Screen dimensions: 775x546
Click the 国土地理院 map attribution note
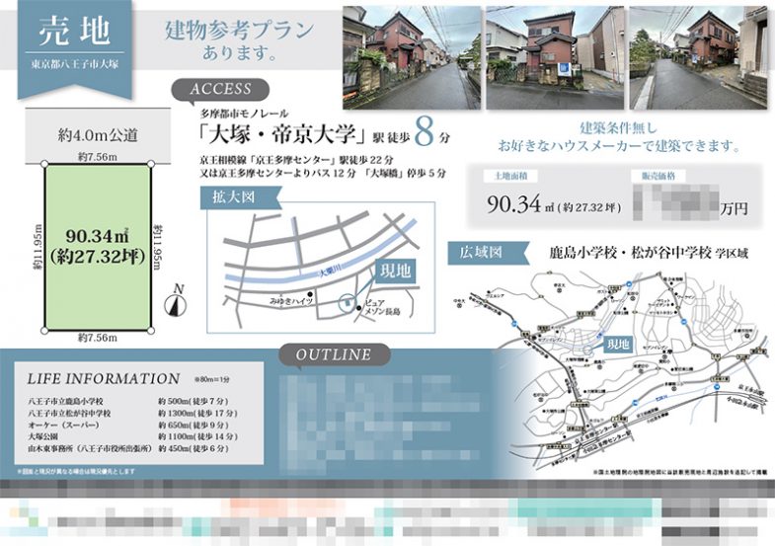coord(680,472)
